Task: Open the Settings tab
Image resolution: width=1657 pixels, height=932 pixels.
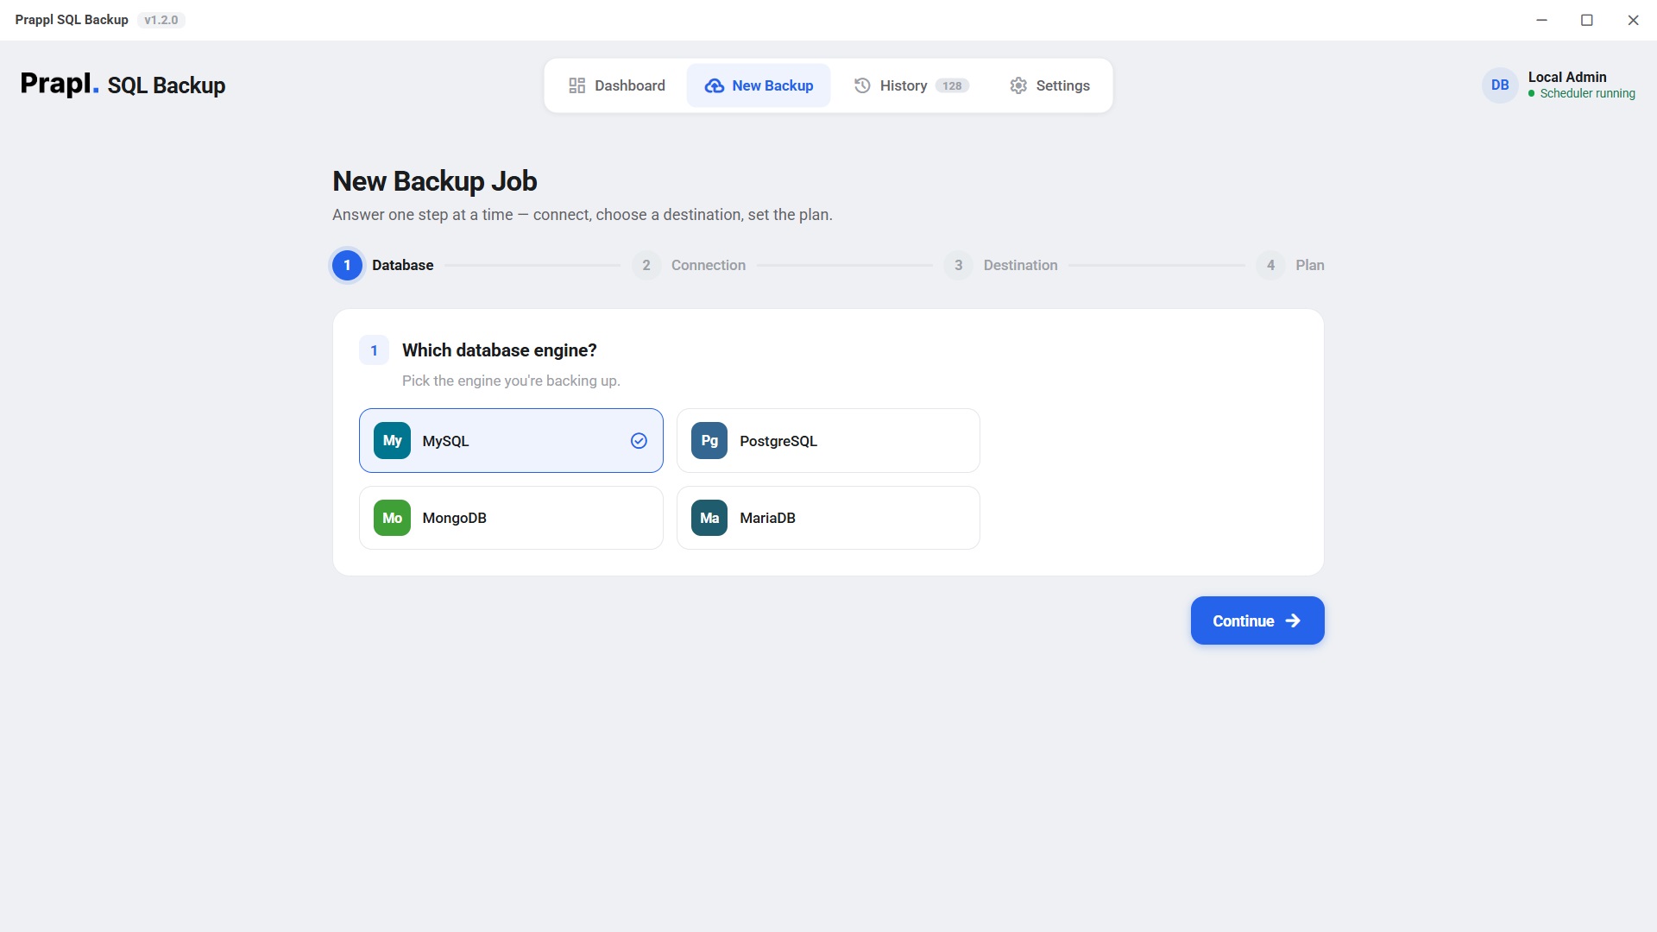Action: coord(1049,85)
